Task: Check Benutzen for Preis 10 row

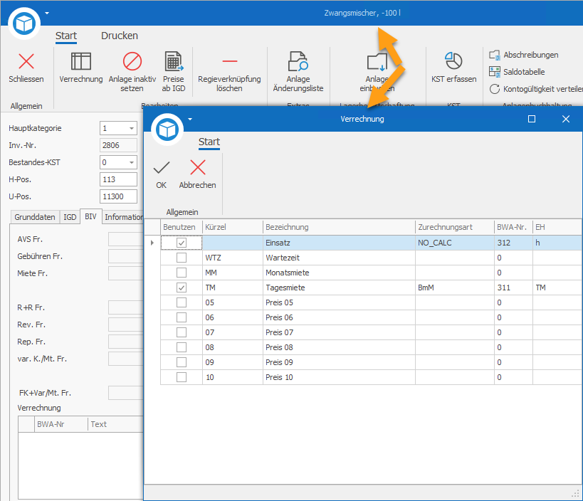Action: coord(182,377)
